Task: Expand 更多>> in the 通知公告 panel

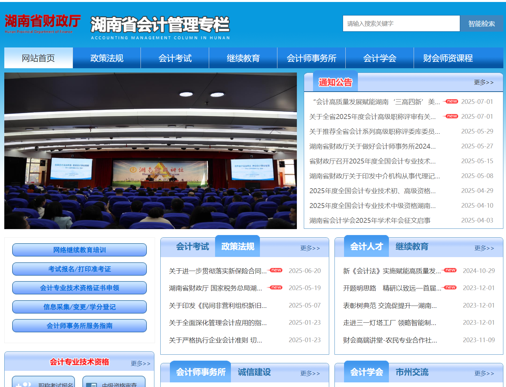Action: point(484,82)
